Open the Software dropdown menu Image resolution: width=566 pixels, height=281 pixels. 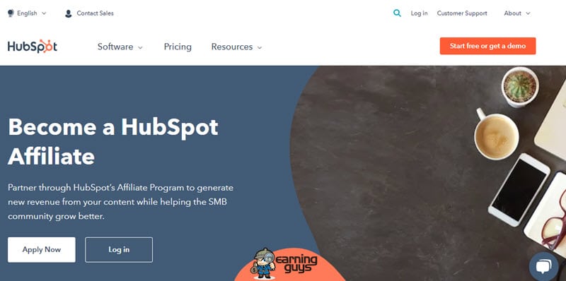[x=120, y=47]
